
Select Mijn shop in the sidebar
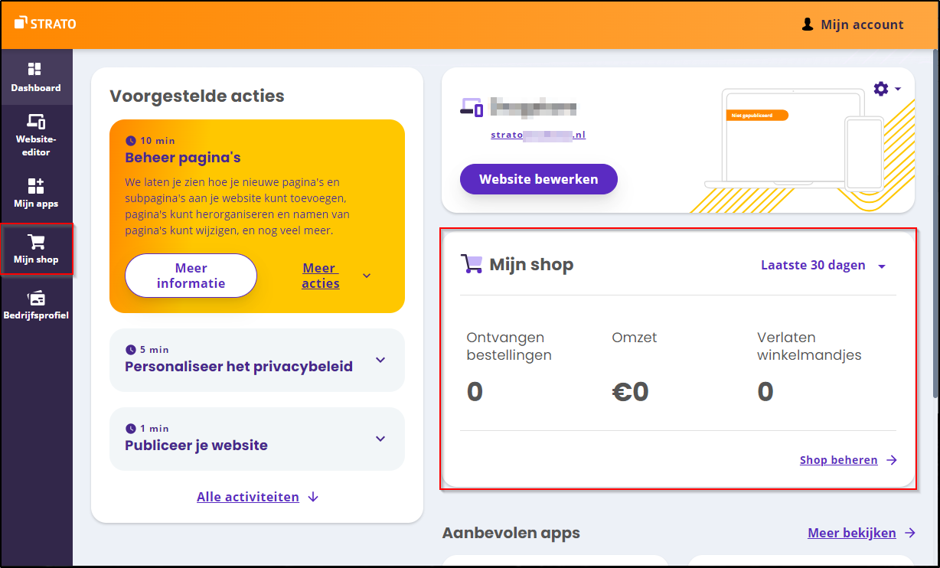point(37,250)
